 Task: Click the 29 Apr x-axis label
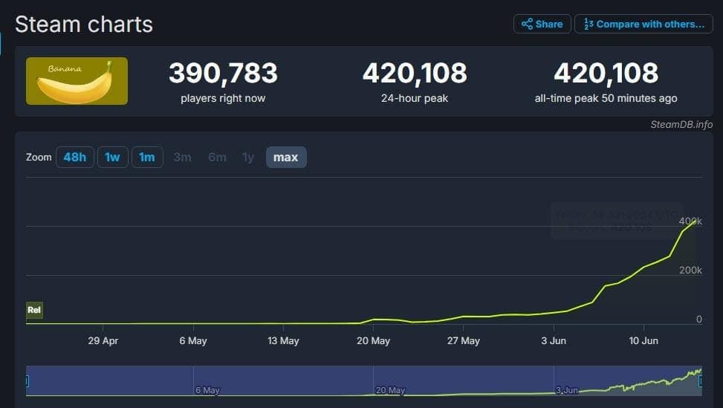coord(103,340)
